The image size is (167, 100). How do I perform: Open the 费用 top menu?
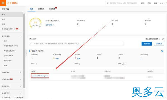pos(143,3)
